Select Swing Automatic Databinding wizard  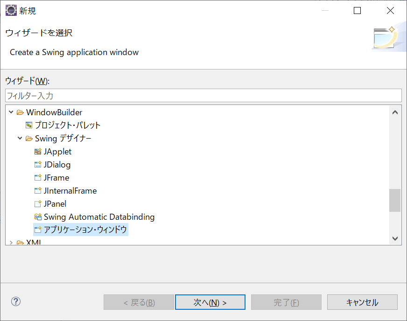tap(99, 216)
